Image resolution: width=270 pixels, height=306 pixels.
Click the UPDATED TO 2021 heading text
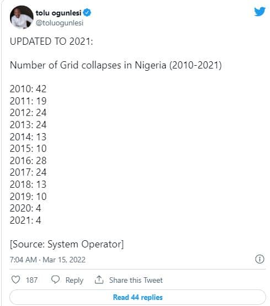pyautogui.click(x=51, y=41)
